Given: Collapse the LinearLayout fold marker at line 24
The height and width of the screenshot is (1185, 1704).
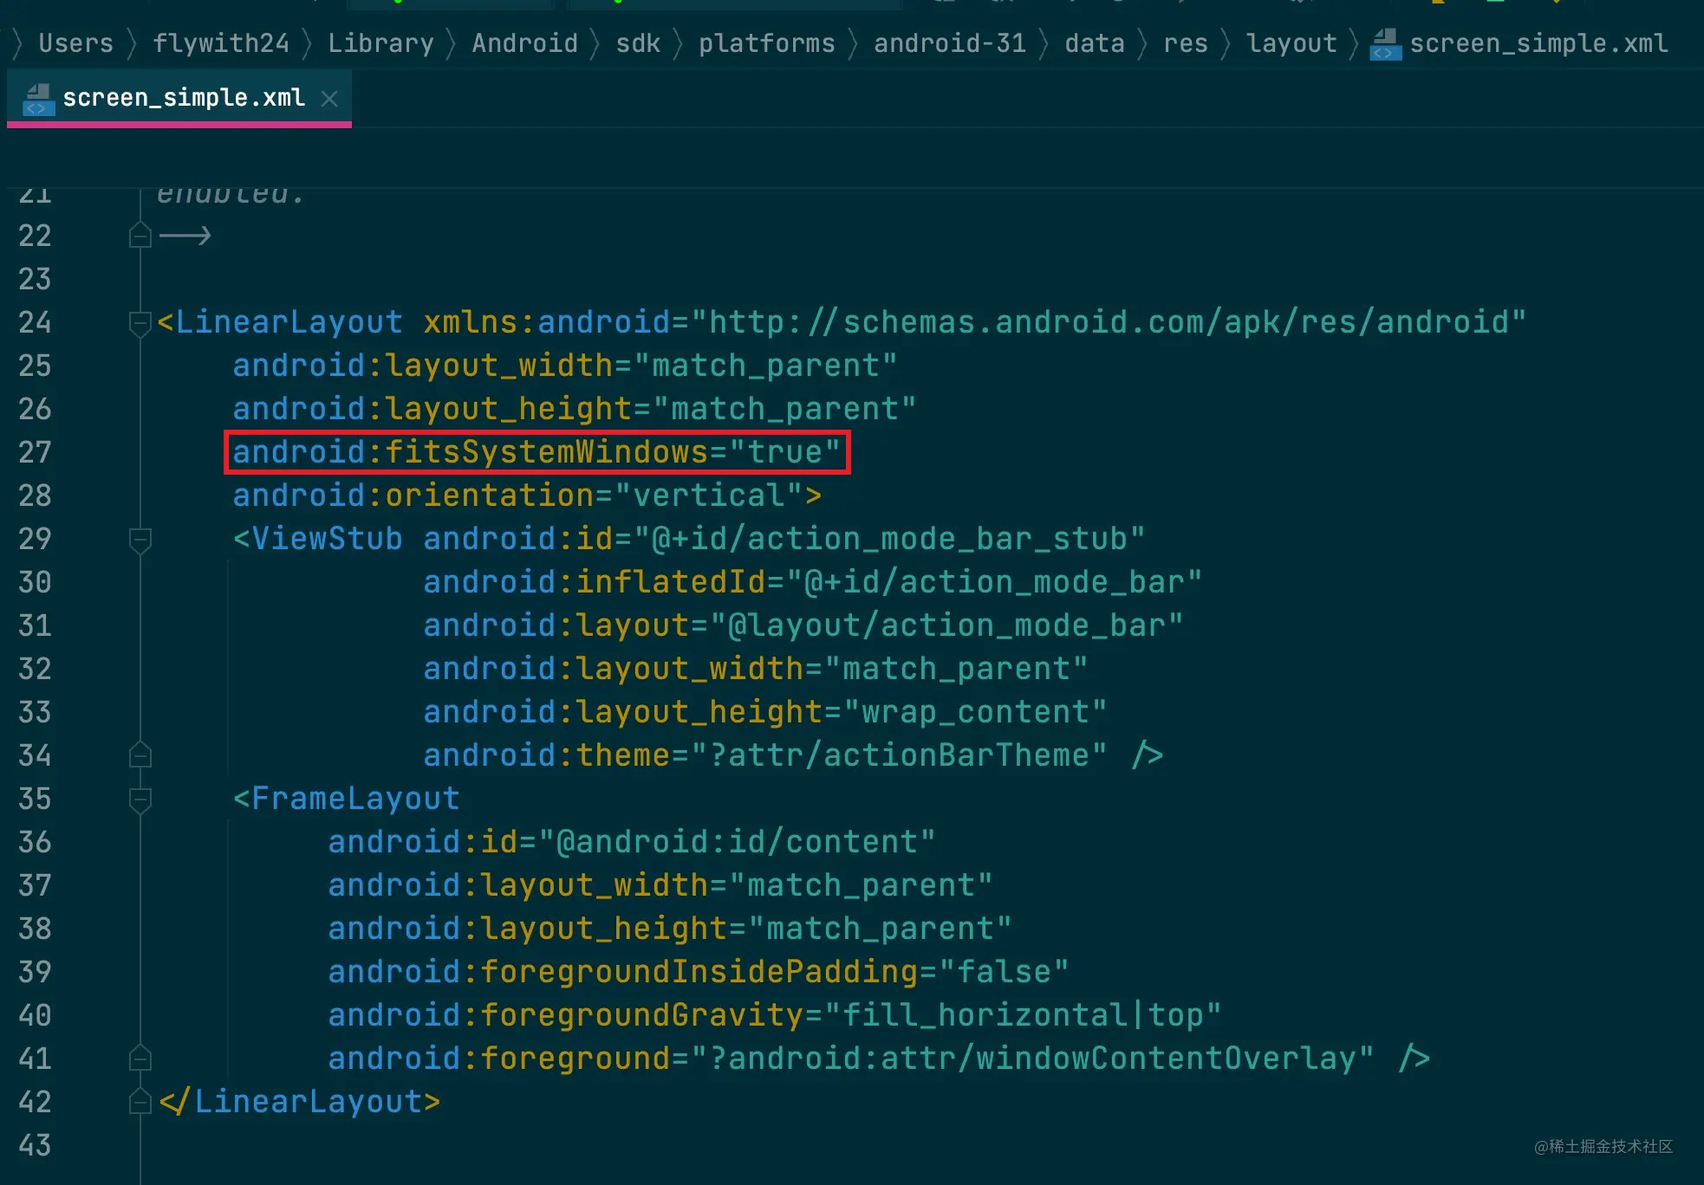Looking at the screenshot, I should pyautogui.click(x=140, y=323).
